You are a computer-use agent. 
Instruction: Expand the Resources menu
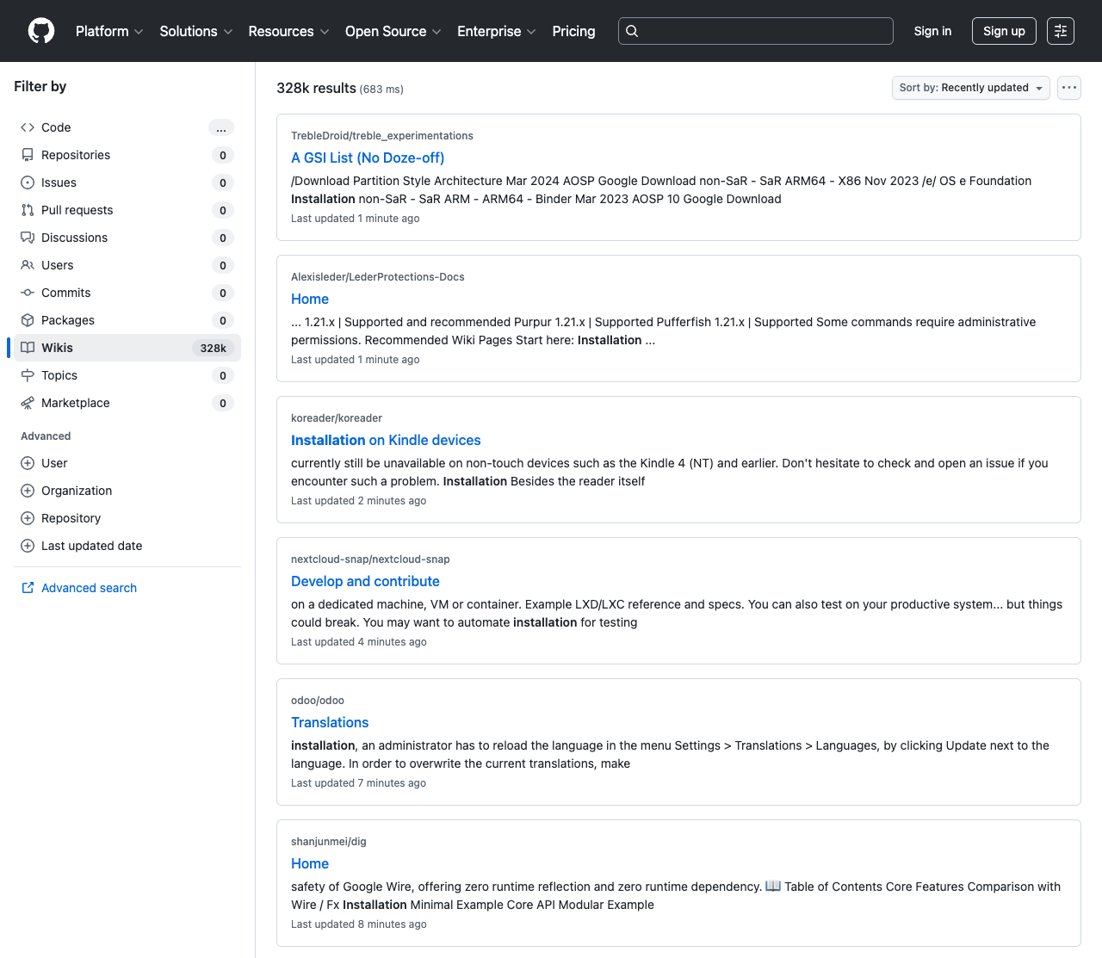coord(288,31)
